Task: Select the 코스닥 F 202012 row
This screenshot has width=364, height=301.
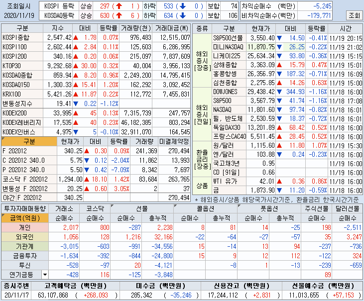Action: [x=96, y=179]
